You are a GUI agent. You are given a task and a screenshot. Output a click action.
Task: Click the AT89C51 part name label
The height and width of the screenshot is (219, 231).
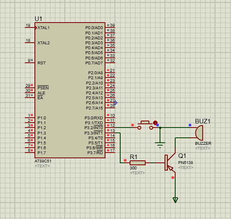(43, 161)
